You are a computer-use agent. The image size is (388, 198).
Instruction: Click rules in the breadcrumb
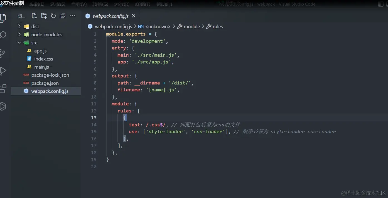pyautogui.click(x=218, y=26)
